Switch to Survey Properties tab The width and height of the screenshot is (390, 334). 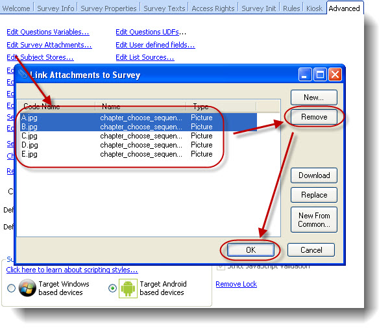coord(108,8)
